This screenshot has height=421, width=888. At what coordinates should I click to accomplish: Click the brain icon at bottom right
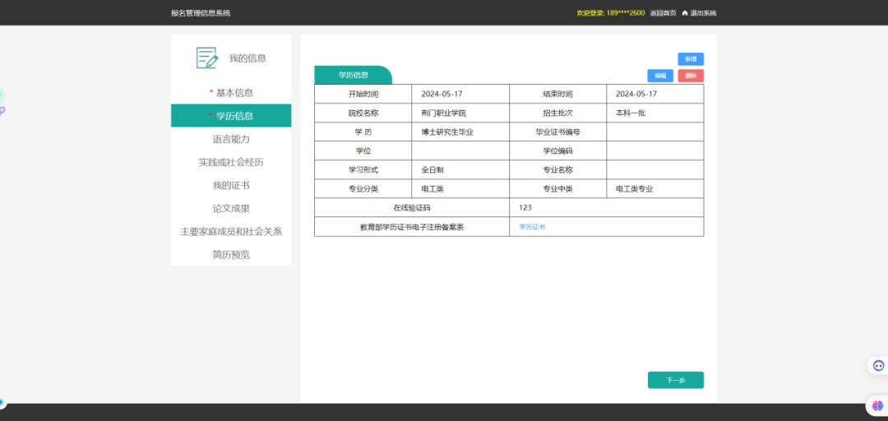878,405
